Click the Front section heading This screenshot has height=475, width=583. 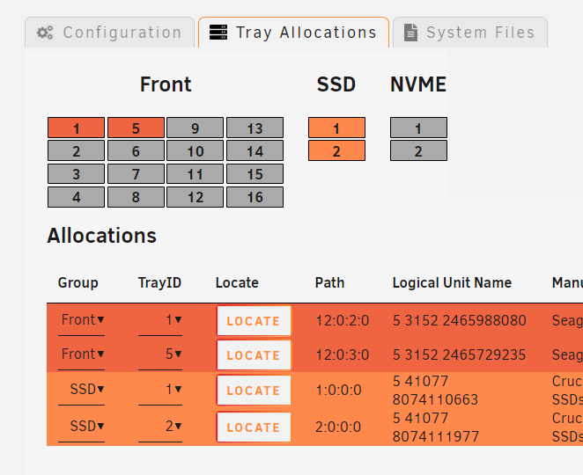tap(166, 84)
